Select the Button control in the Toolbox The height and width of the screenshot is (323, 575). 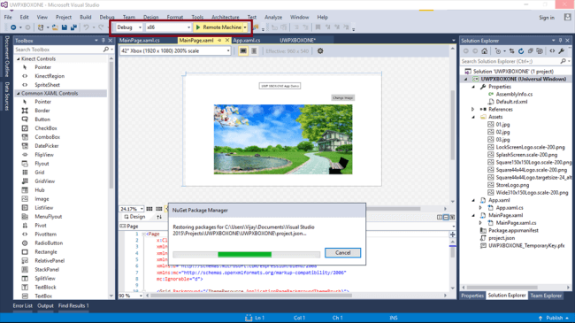point(42,119)
